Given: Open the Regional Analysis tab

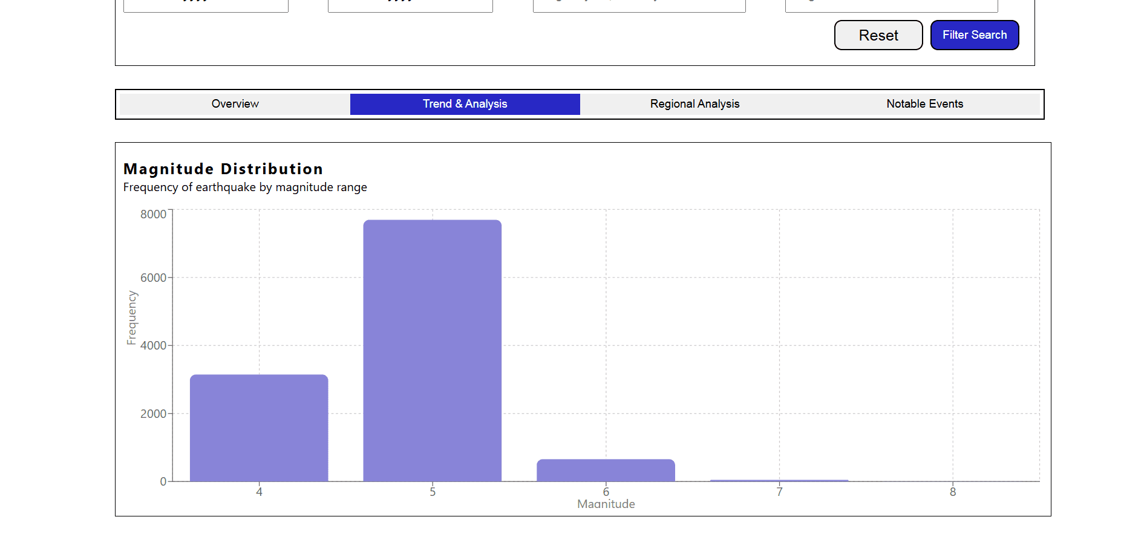Looking at the screenshot, I should [x=694, y=104].
